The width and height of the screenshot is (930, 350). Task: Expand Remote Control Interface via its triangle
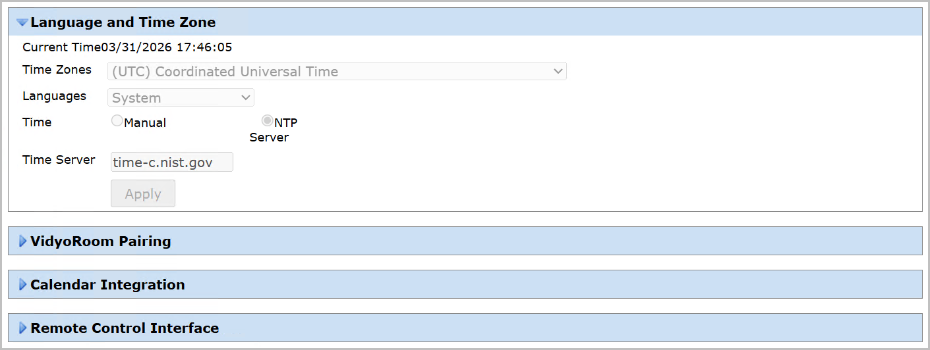pos(23,328)
